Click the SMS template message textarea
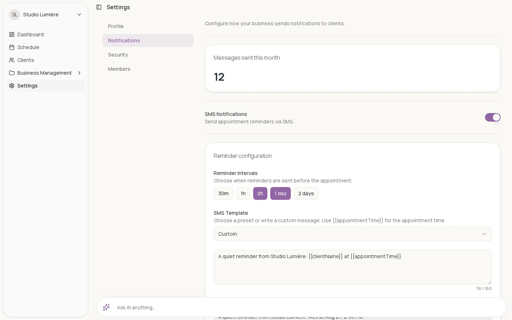 pos(352,267)
